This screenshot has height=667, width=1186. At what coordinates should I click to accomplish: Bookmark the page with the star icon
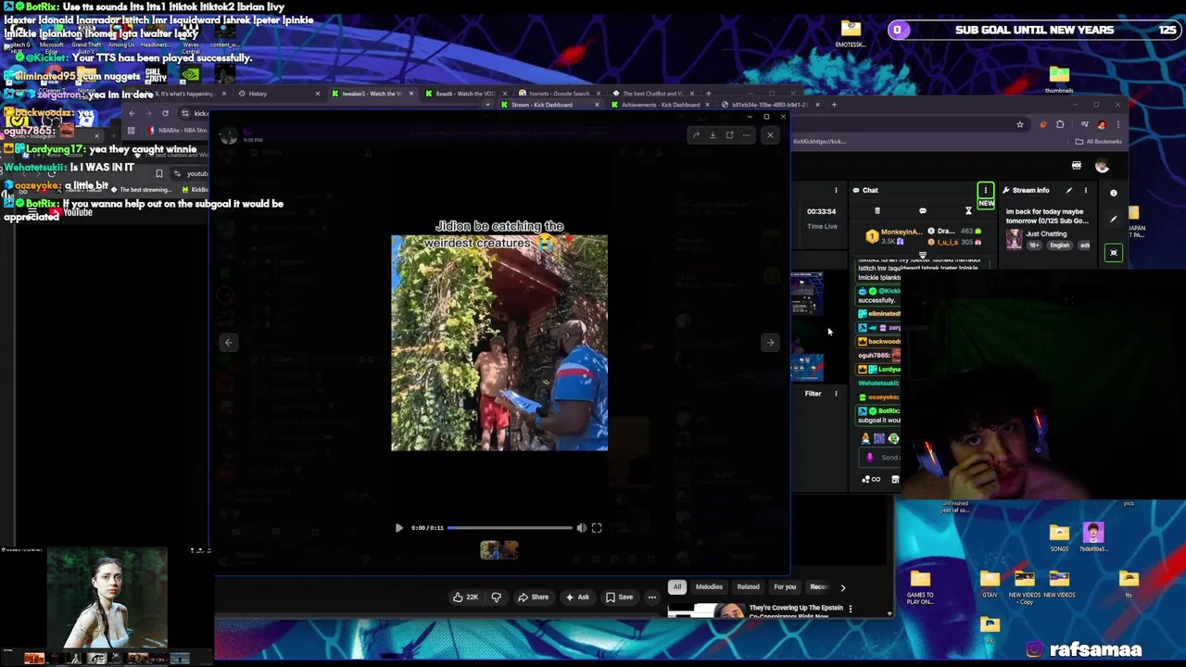point(1020,125)
